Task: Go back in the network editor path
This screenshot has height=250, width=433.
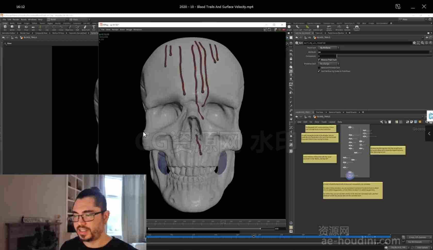Action: (x=297, y=117)
